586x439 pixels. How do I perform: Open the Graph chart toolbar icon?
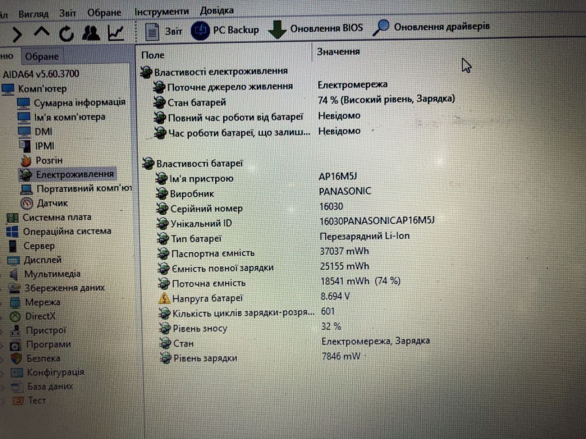[x=116, y=33]
